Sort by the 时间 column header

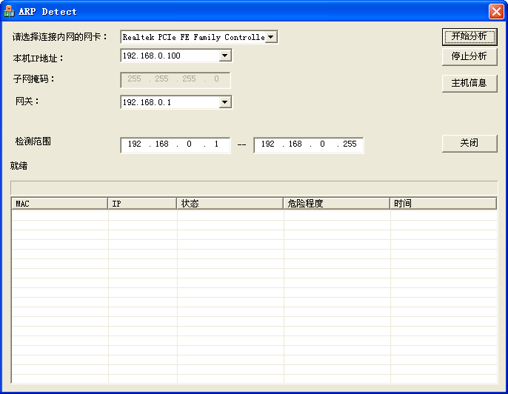[x=443, y=204]
